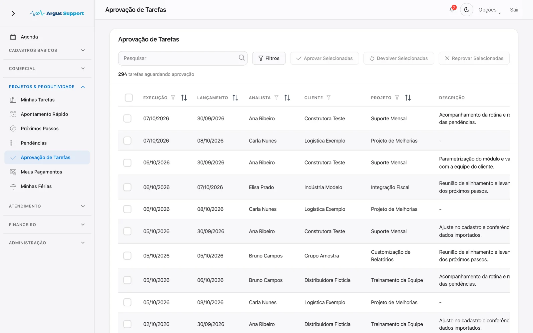
Task: Sort by Lançamento column arrows
Action: click(x=236, y=98)
